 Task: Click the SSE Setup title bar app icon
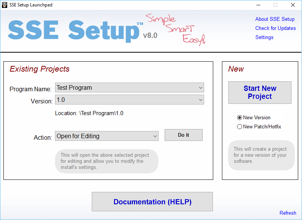(5, 5)
